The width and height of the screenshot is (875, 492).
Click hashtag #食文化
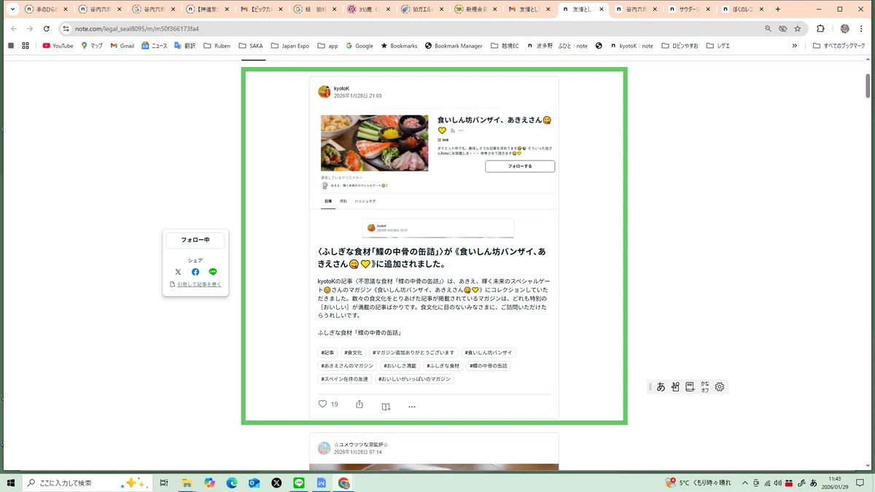click(x=353, y=353)
